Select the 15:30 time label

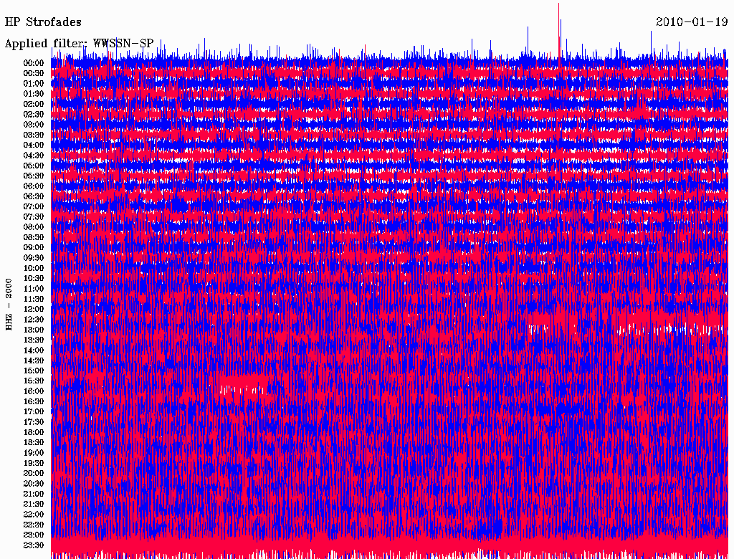(34, 381)
